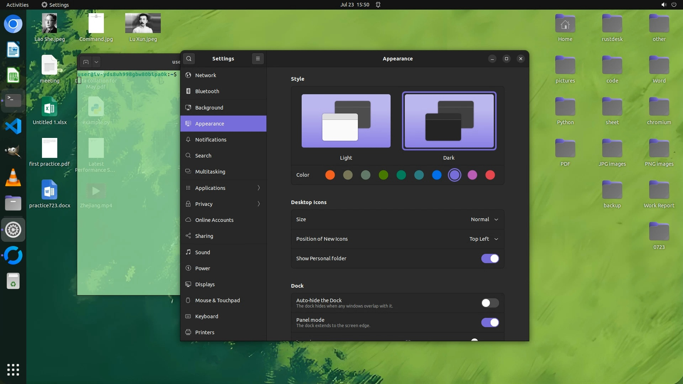Click the notification bell in top bar

pos(378,5)
